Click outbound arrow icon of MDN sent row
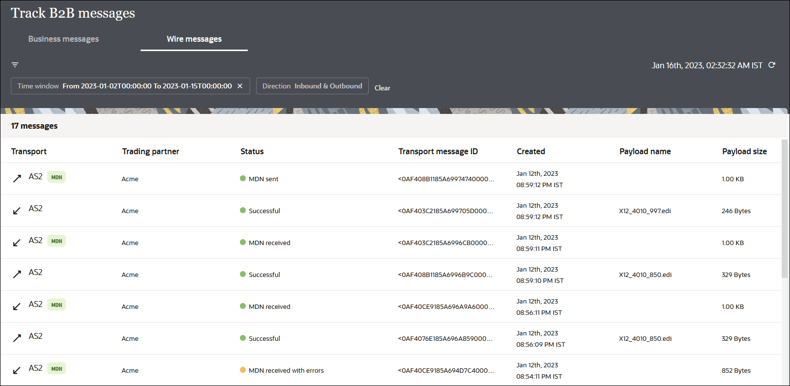790x386 pixels. tap(17, 178)
